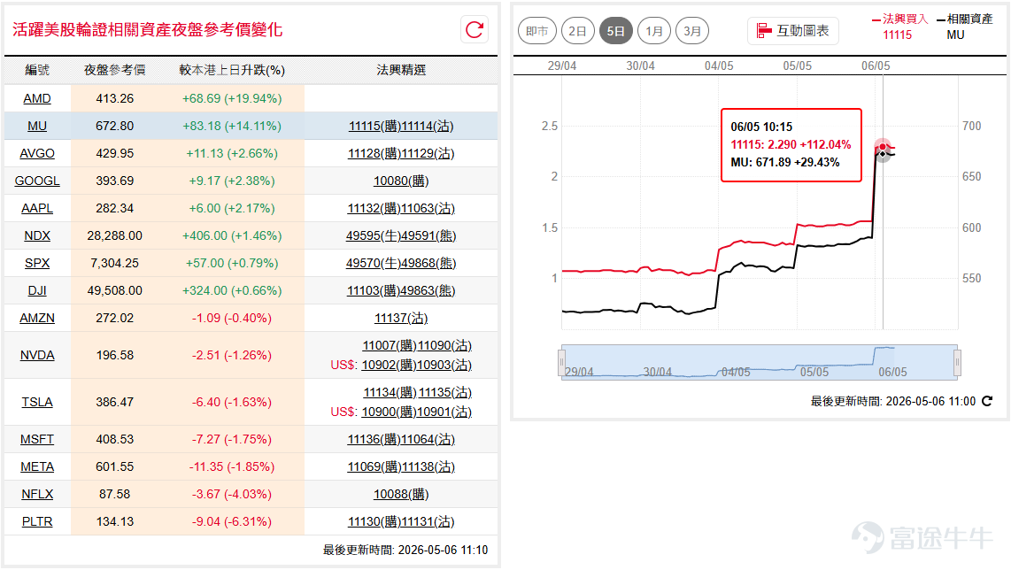Open link 11103(購)49863(熊) for DJI
Viewport: 1011px width, 570px height.
pyautogui.click(x=401, y=291)
